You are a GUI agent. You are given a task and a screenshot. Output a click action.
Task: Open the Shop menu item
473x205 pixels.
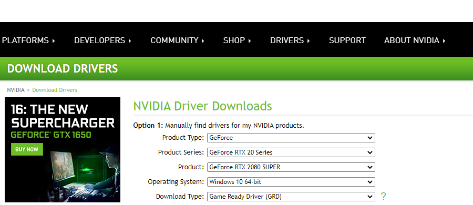(234, 40)
